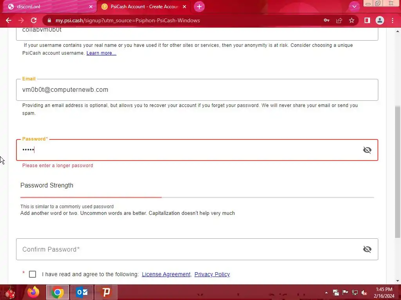Show hidden system tray icons

tap(326, 293)
